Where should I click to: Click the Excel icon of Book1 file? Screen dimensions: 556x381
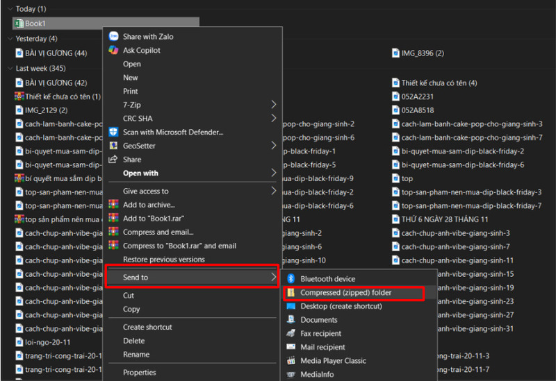pos(19,24)
